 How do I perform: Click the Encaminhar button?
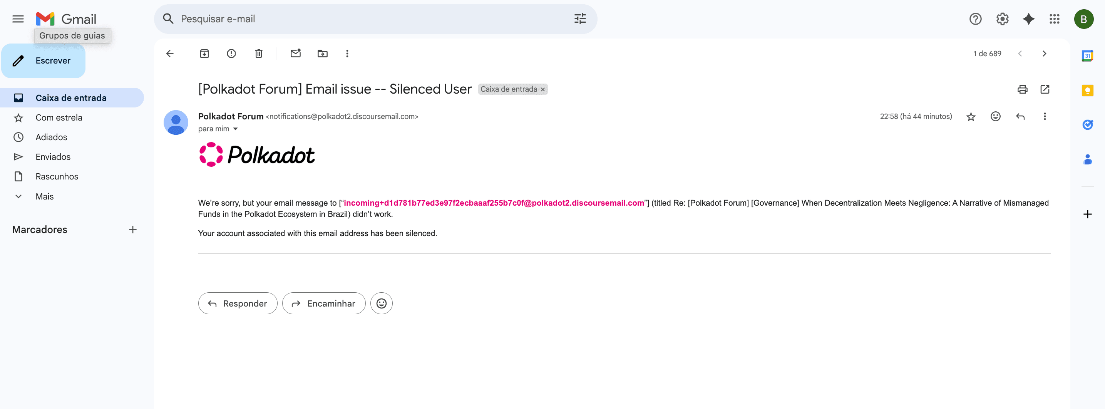point(324,303)
